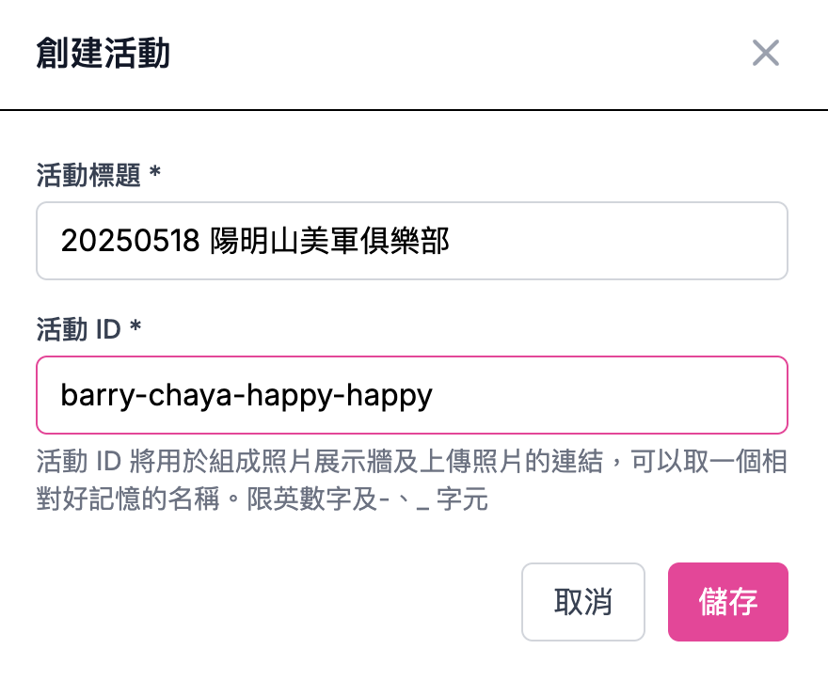The width and height of the screenshot is (828, 681).
Task: Click the dialog header divider area
Action: (x=414, y=107)
